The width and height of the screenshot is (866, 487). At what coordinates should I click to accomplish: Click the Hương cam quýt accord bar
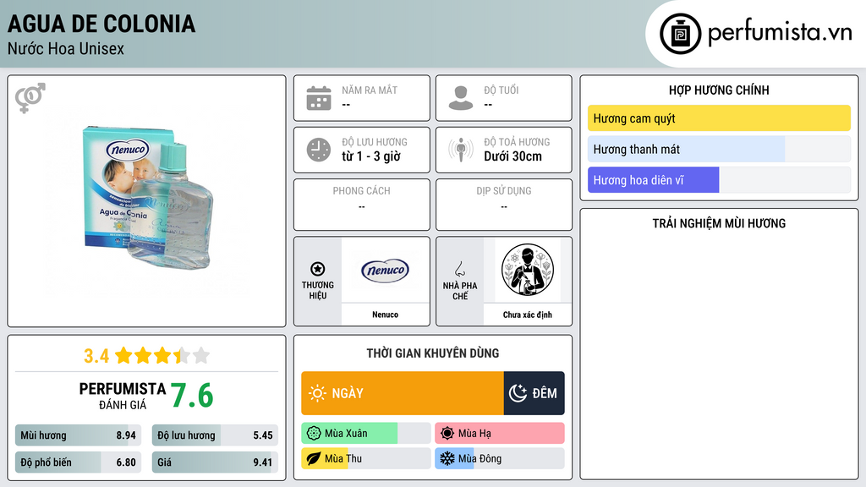coord(719,118)
